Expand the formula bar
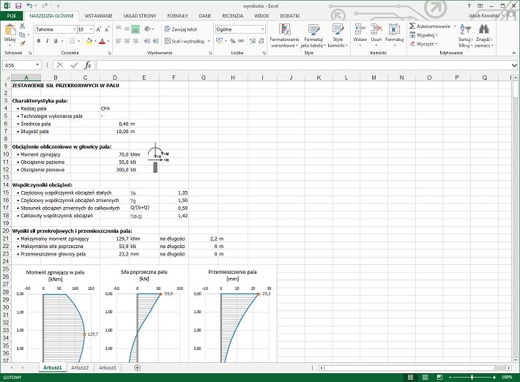The height and width of the screenshot is (382, 520). point(514,65)
